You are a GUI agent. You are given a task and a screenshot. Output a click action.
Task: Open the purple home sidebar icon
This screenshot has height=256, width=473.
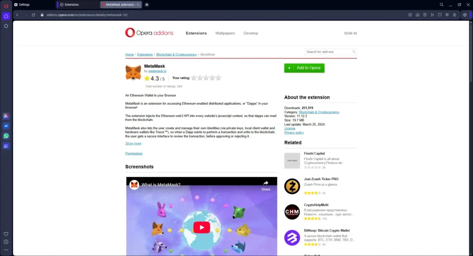click(x=6, y=16)
